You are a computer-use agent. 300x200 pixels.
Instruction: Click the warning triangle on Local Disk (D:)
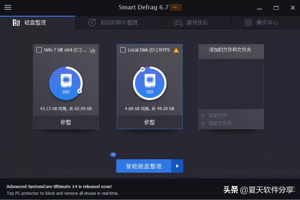(x=176, y=50)
